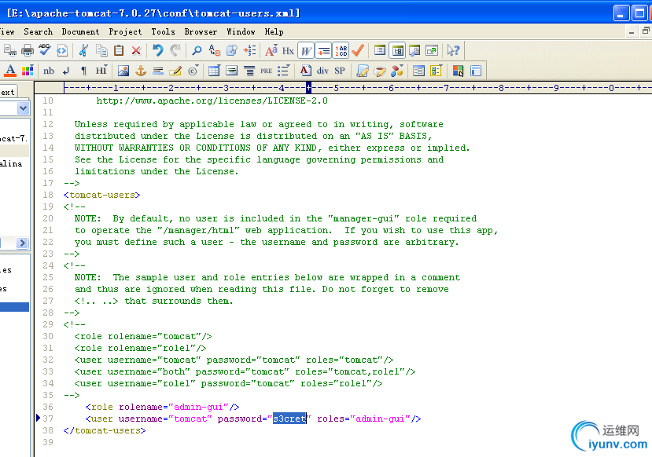Open the Project menu

(125, 32)
